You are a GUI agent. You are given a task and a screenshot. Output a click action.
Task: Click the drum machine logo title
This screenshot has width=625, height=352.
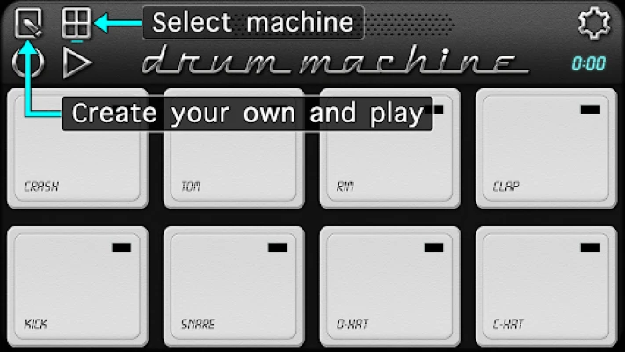(x=335, y=60)
